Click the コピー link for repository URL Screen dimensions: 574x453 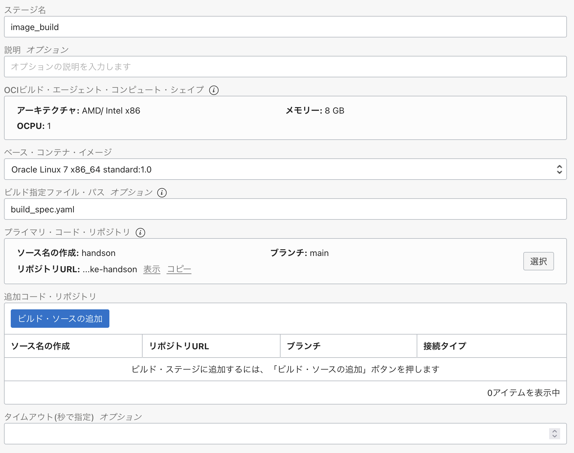tap(179, 269)
